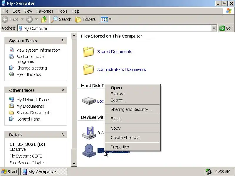Click the Views icon in toolbar
This screenshot has width=235, height=176.
(104, 19)
